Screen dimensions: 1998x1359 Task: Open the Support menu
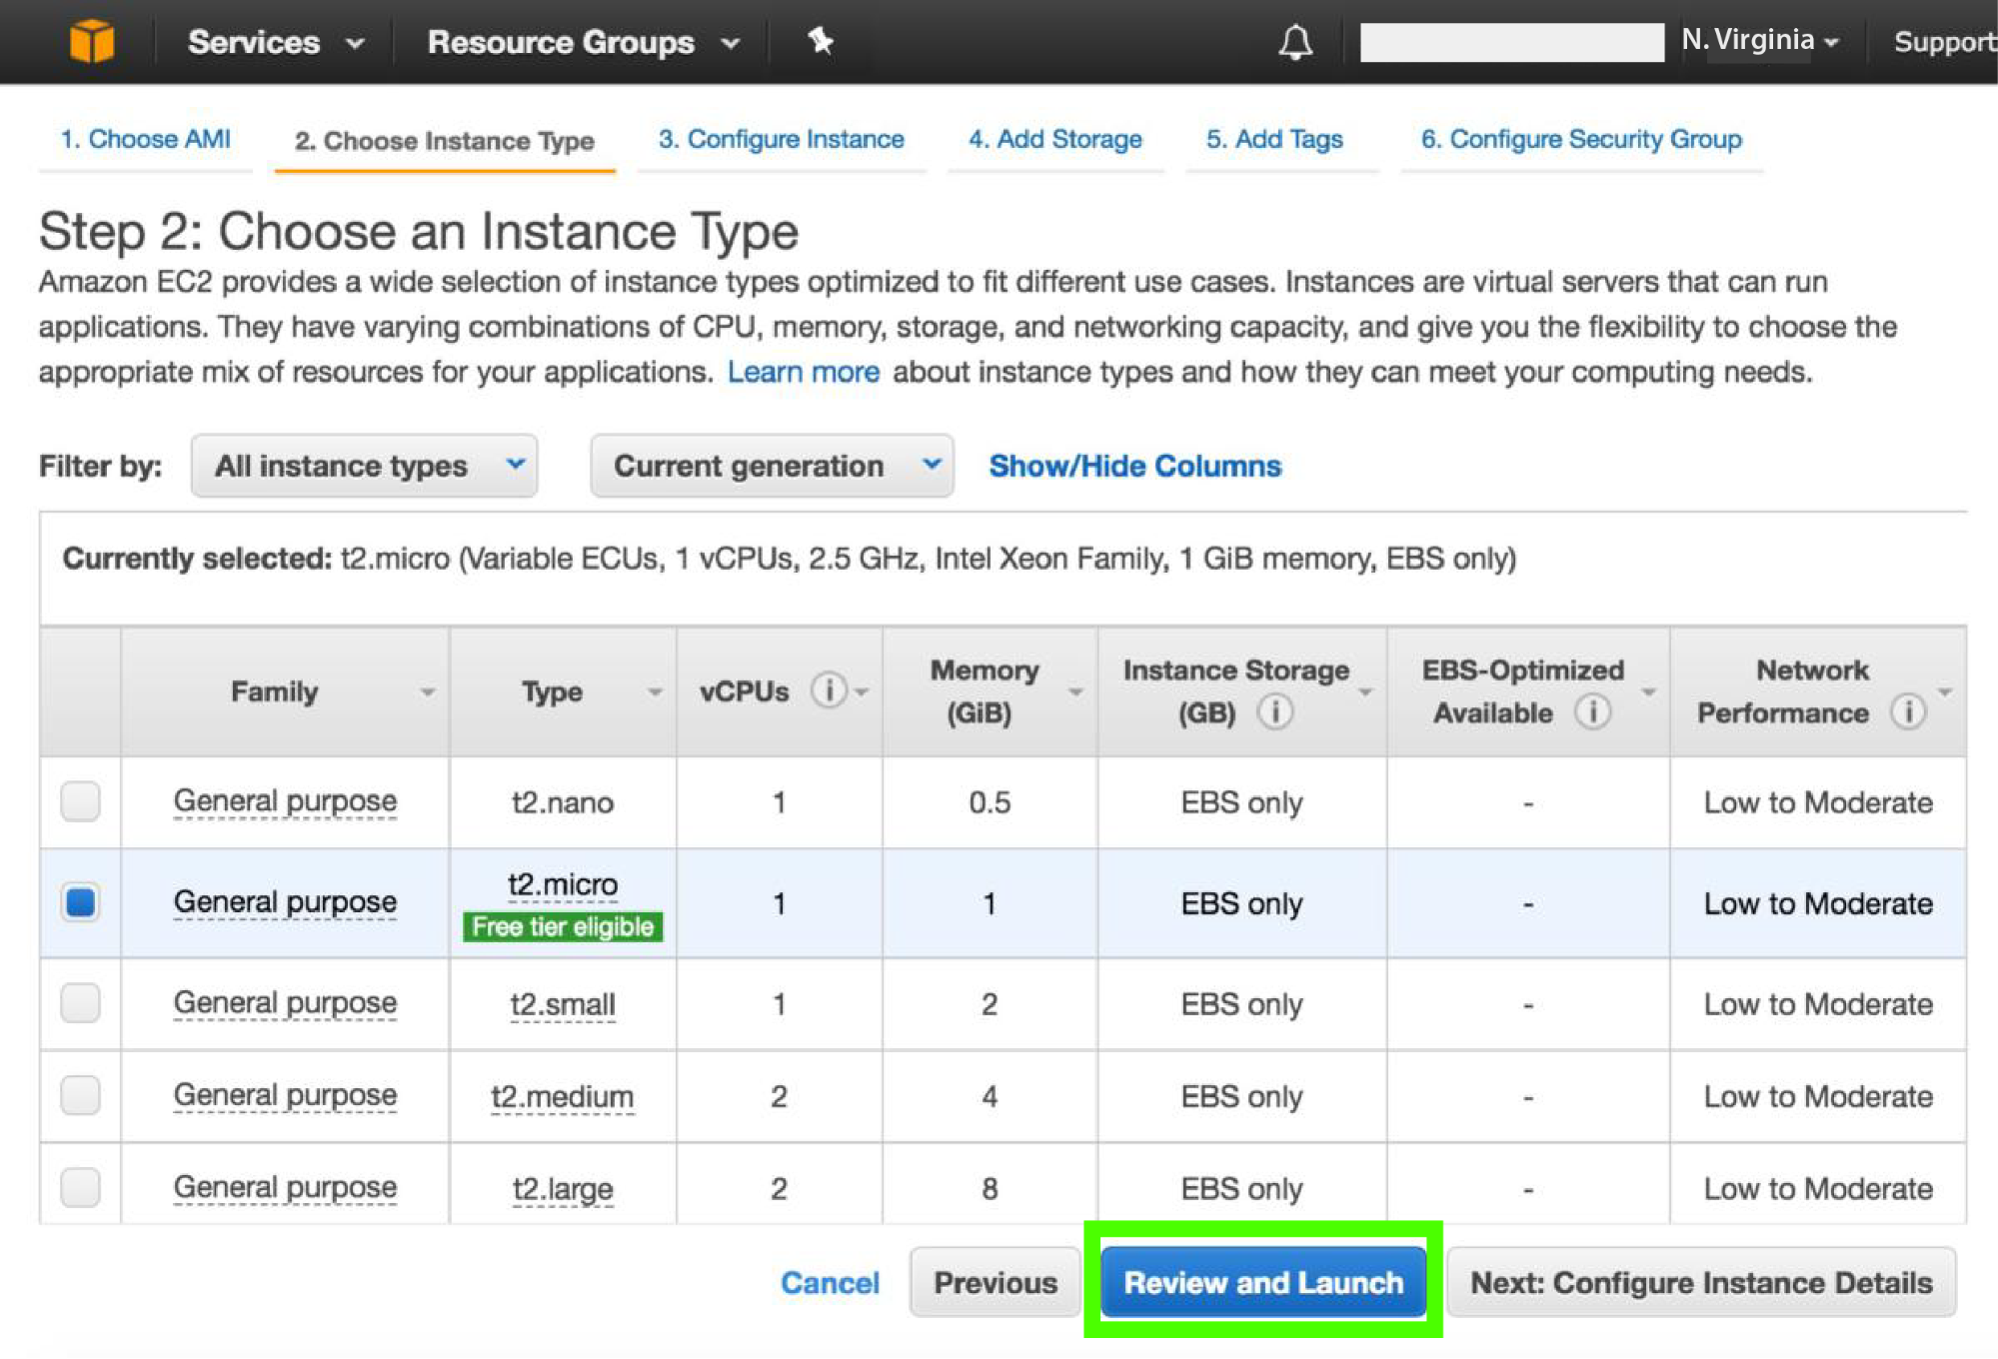pyautogui.click(x=1944, y=42)
